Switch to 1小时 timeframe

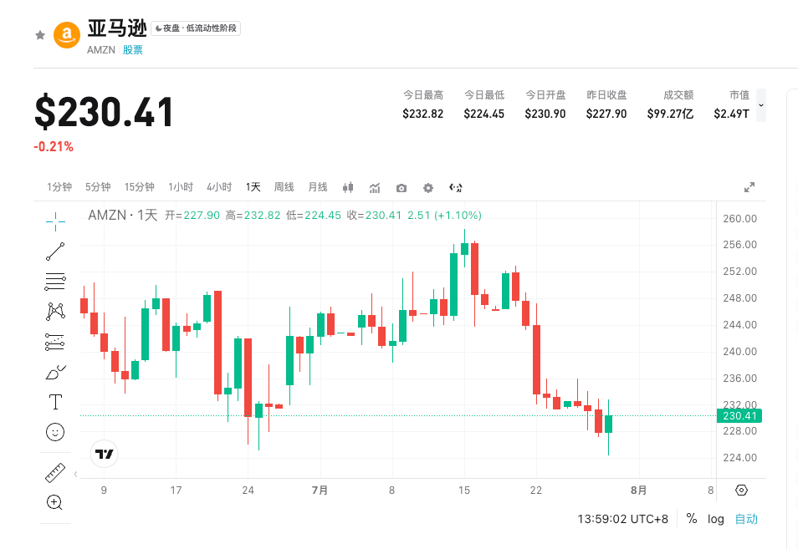(x=181, y=187)
